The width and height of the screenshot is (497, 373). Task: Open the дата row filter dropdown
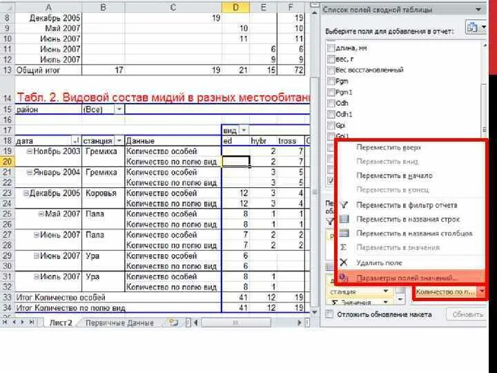(76, 140)
